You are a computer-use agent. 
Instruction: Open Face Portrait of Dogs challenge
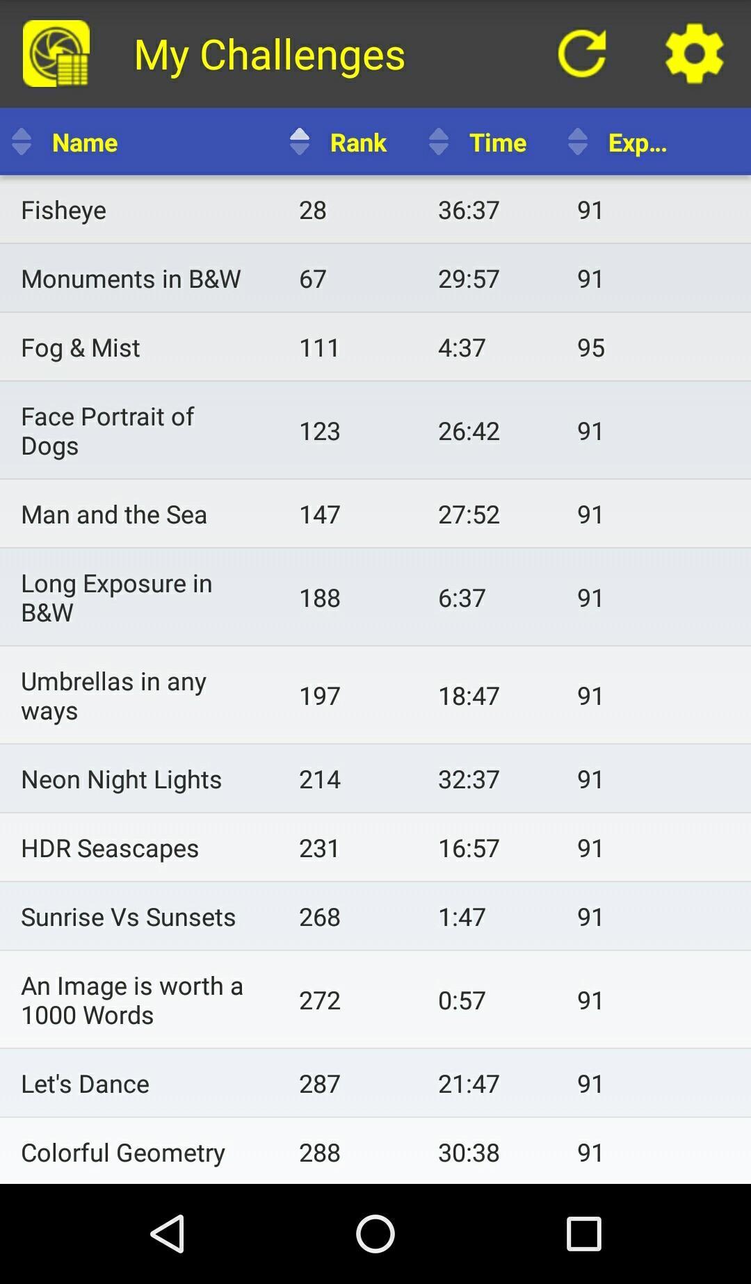[x=375, y=430]
